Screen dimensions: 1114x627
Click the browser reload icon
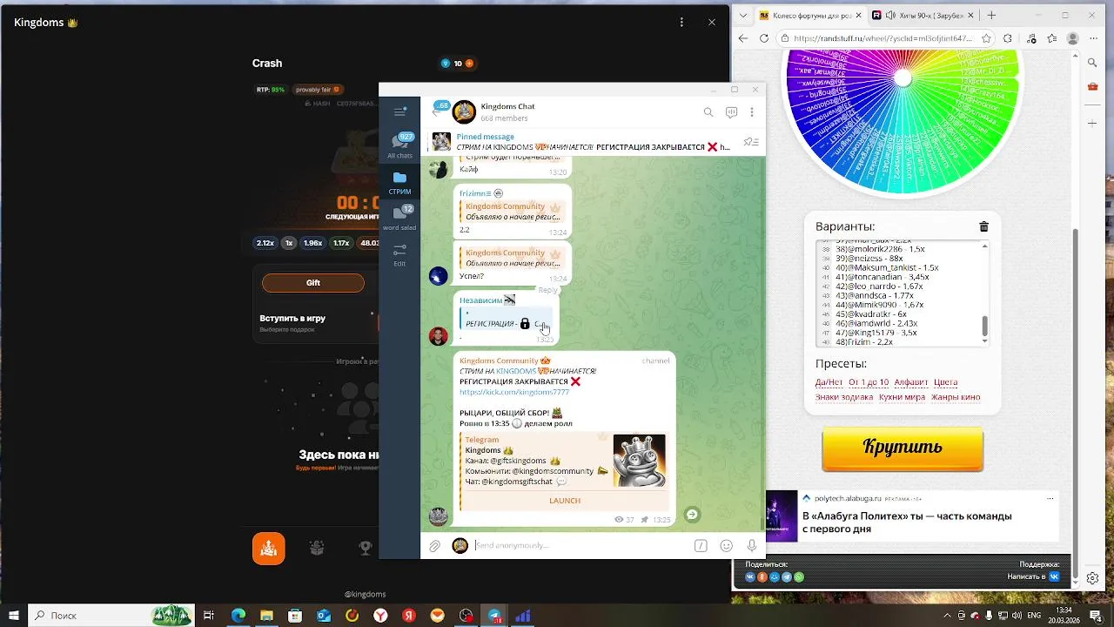click(x=764, y=38)
